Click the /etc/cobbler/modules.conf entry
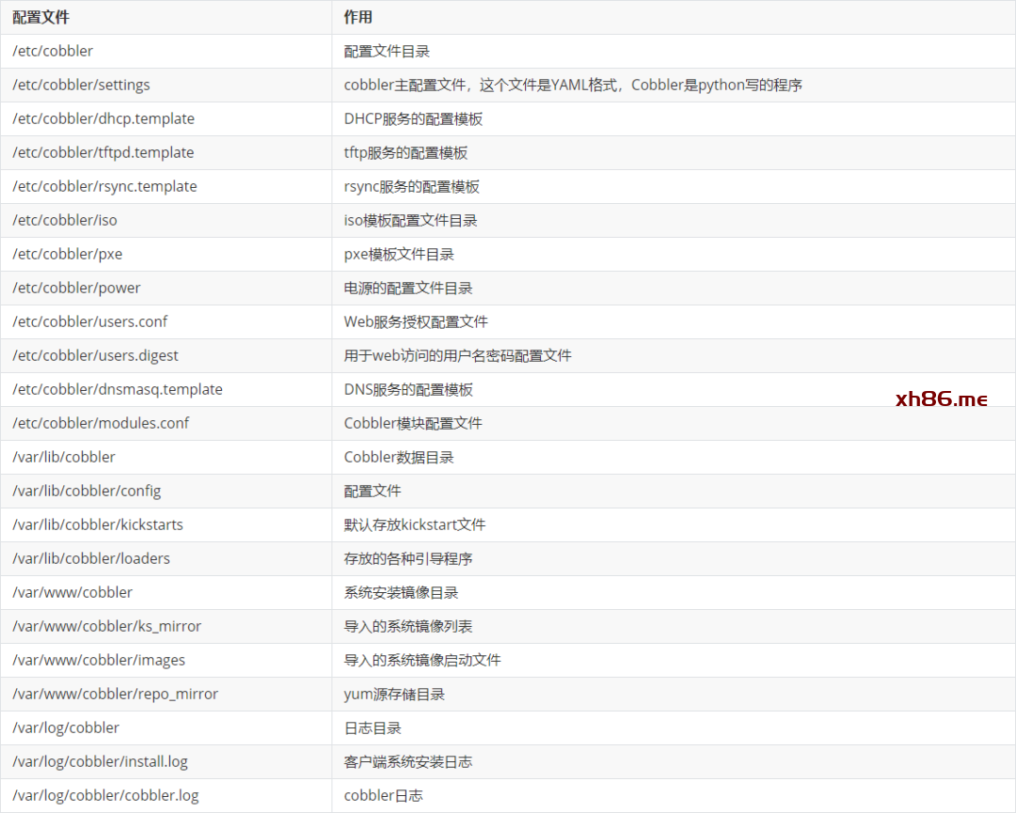1016x813 pixels. coord(101,424)
